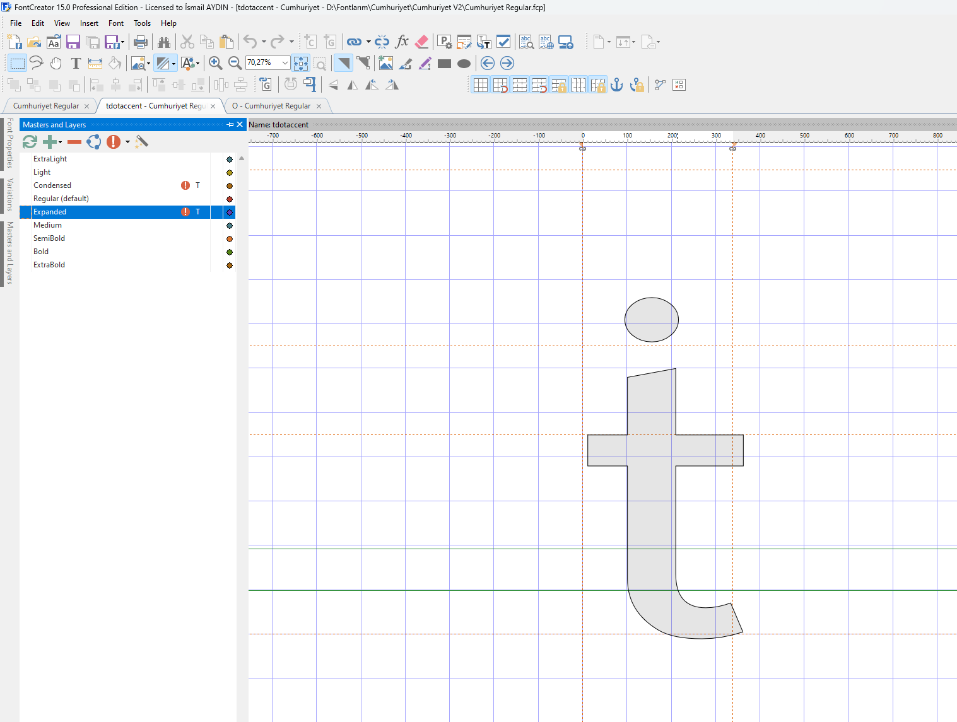
Task: Toggle the point mode tool
Action: tap(363, 63)
